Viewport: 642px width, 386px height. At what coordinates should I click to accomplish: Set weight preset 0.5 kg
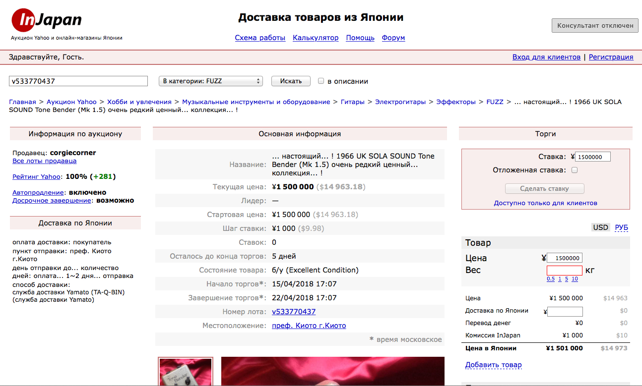551,279
